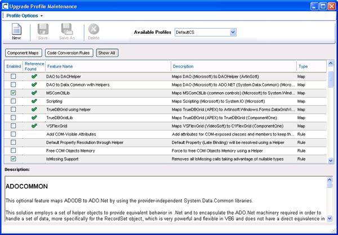
Task: Click green checkmark for DAO to DAOHelper
Action: pos(34,75)
